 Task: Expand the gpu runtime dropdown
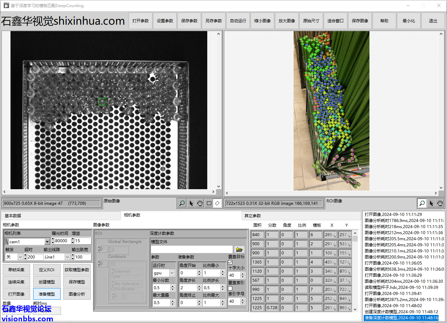click(x=172, y=273)
